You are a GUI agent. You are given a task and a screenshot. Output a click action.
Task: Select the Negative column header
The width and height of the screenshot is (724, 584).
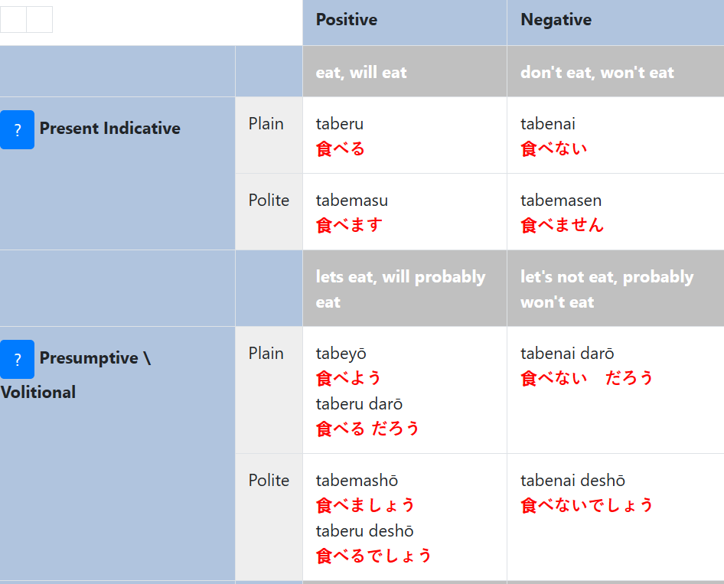(556, 20)
